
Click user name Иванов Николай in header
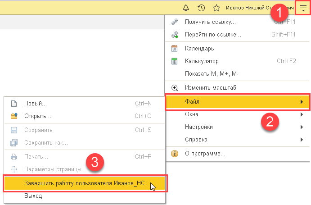tap(260, 8)
